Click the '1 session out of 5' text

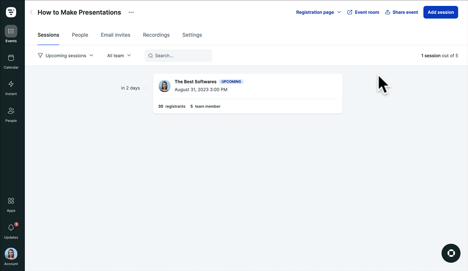tap(439, 56)
